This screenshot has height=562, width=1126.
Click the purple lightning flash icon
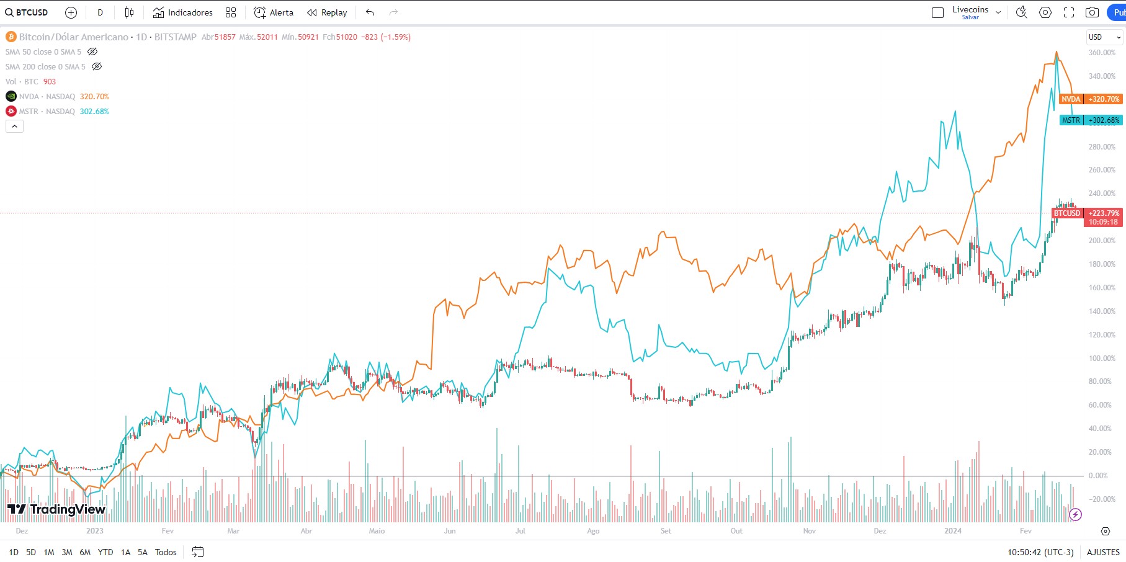click(x=1076, y=514)
